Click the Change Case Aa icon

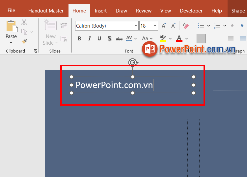coord(145,38)
